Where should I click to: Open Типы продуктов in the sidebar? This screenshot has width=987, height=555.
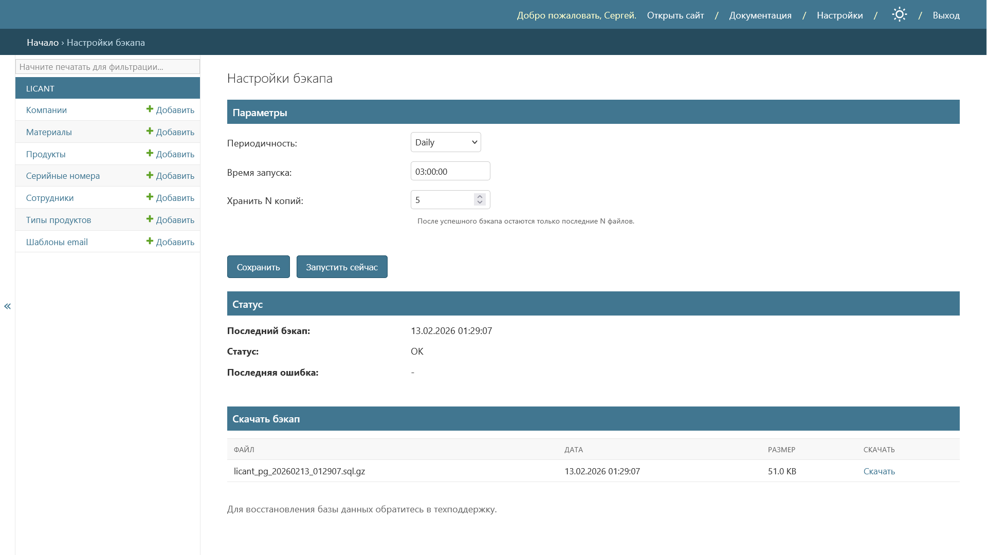click(x=59, y=220)
